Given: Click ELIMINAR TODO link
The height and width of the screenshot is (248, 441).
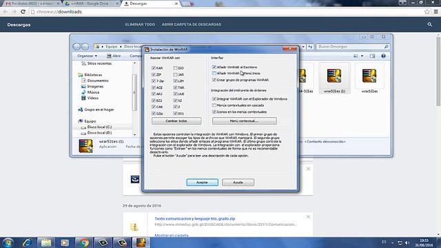Looking at the screenshot, I should click(x=140, y=25).
